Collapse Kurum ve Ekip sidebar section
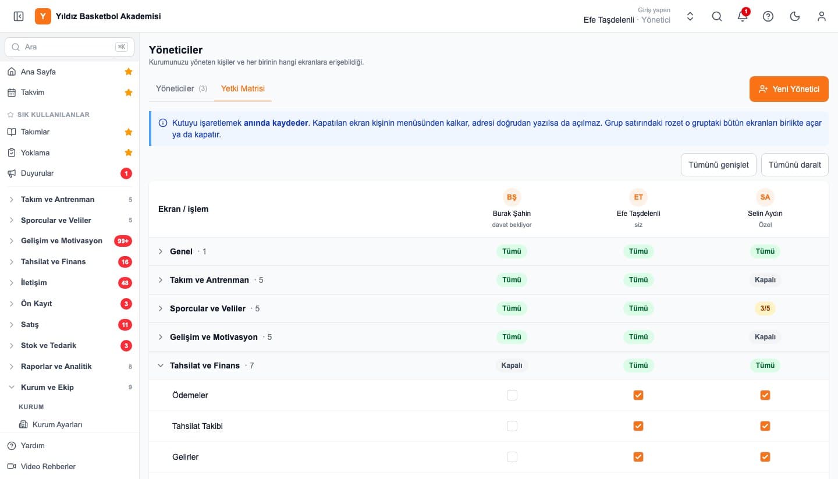The height and width of the screenshot is (479, 838). (x=70, y=388)
